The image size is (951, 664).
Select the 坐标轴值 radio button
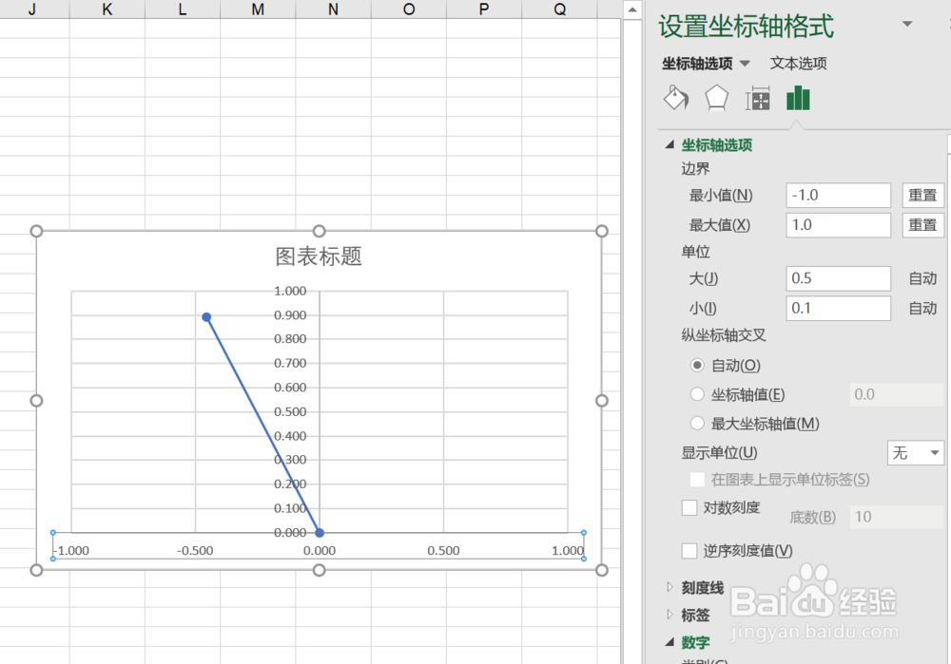[697, 394]
